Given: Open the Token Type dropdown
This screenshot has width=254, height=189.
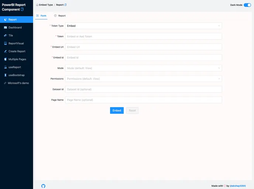Looking at the screenshot, I should [143, 26].
